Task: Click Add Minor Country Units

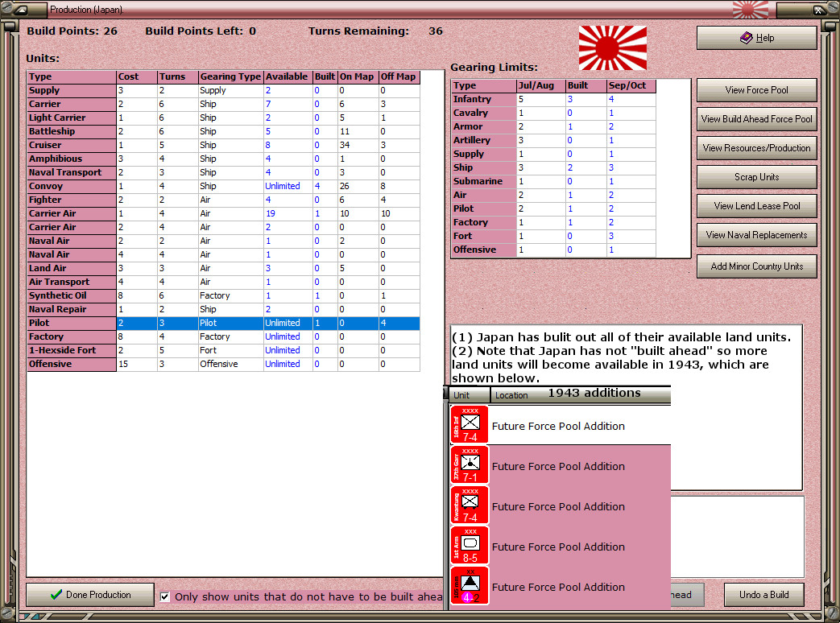Action: [756, 266]
